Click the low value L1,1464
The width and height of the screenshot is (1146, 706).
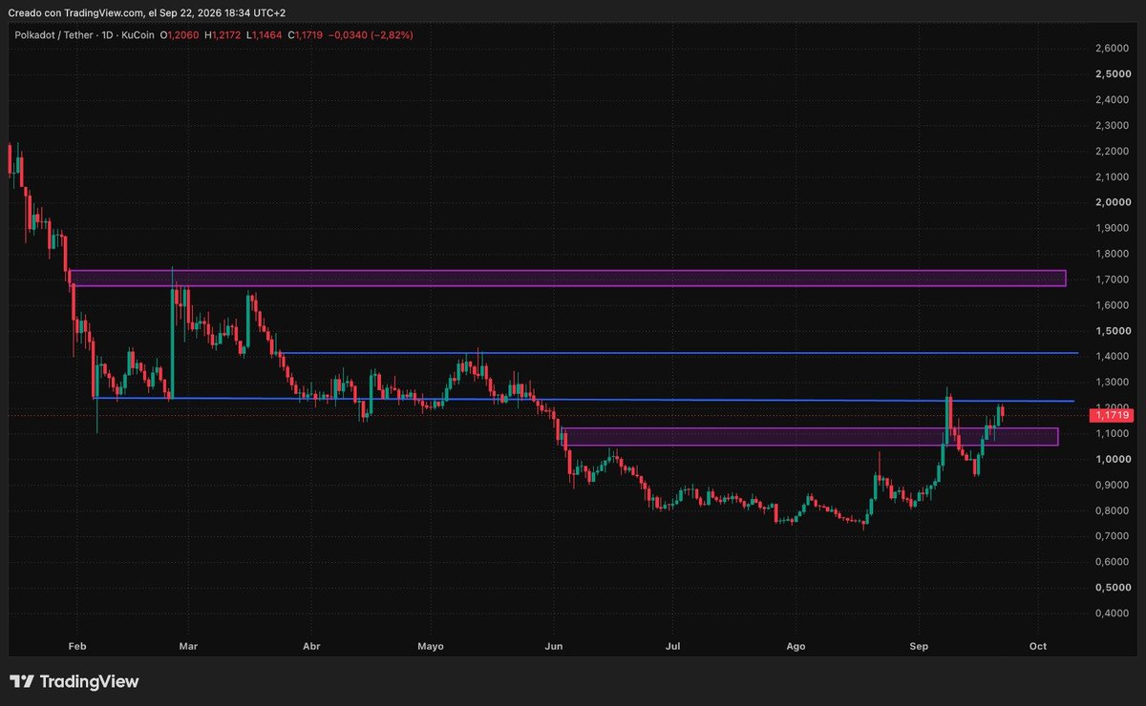pyautogui.click(x=265, y=35)
